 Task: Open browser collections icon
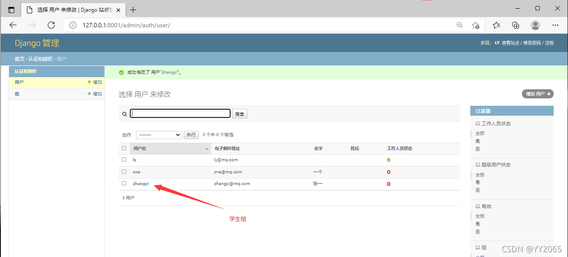[515, 25]
